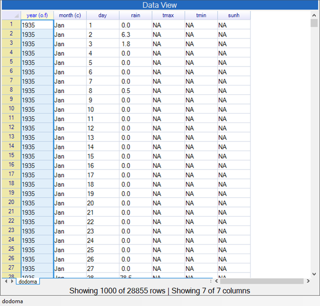
Task: Click tmin NA cell in row 9
Action: click(201, 99)
